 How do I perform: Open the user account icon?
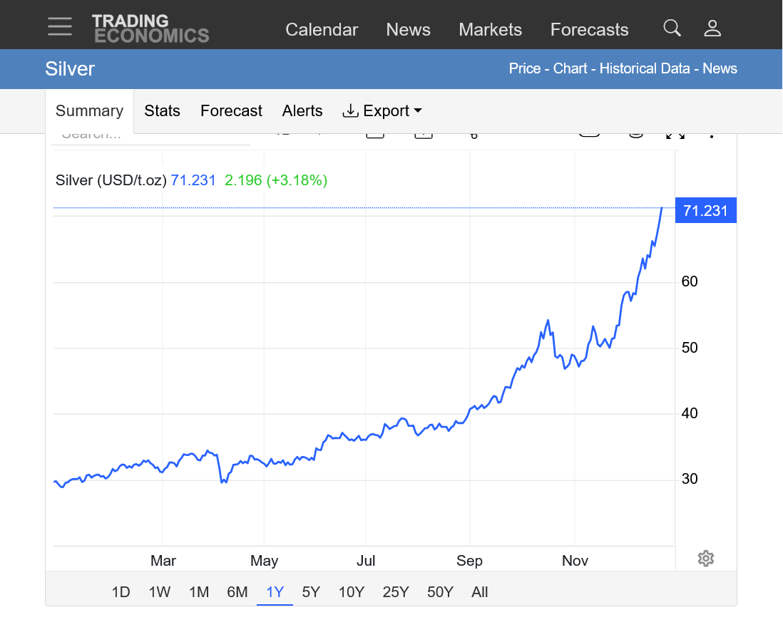coord(712,29)
